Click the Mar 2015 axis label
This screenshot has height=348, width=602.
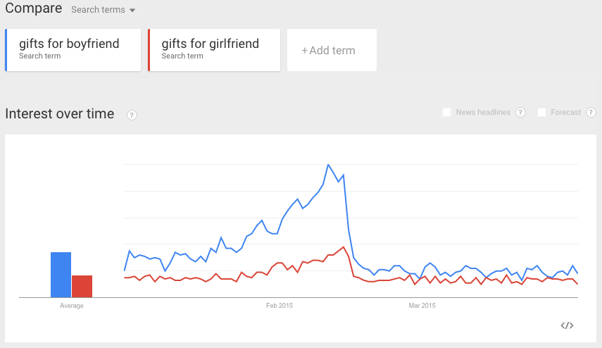pos(422,305)
